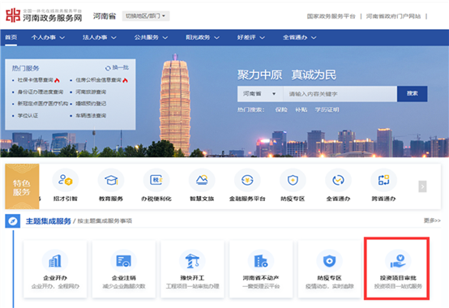Open the 招才引智 feature service icon
The height and width of the screenshot is (308, 449).
click(66, 180)
